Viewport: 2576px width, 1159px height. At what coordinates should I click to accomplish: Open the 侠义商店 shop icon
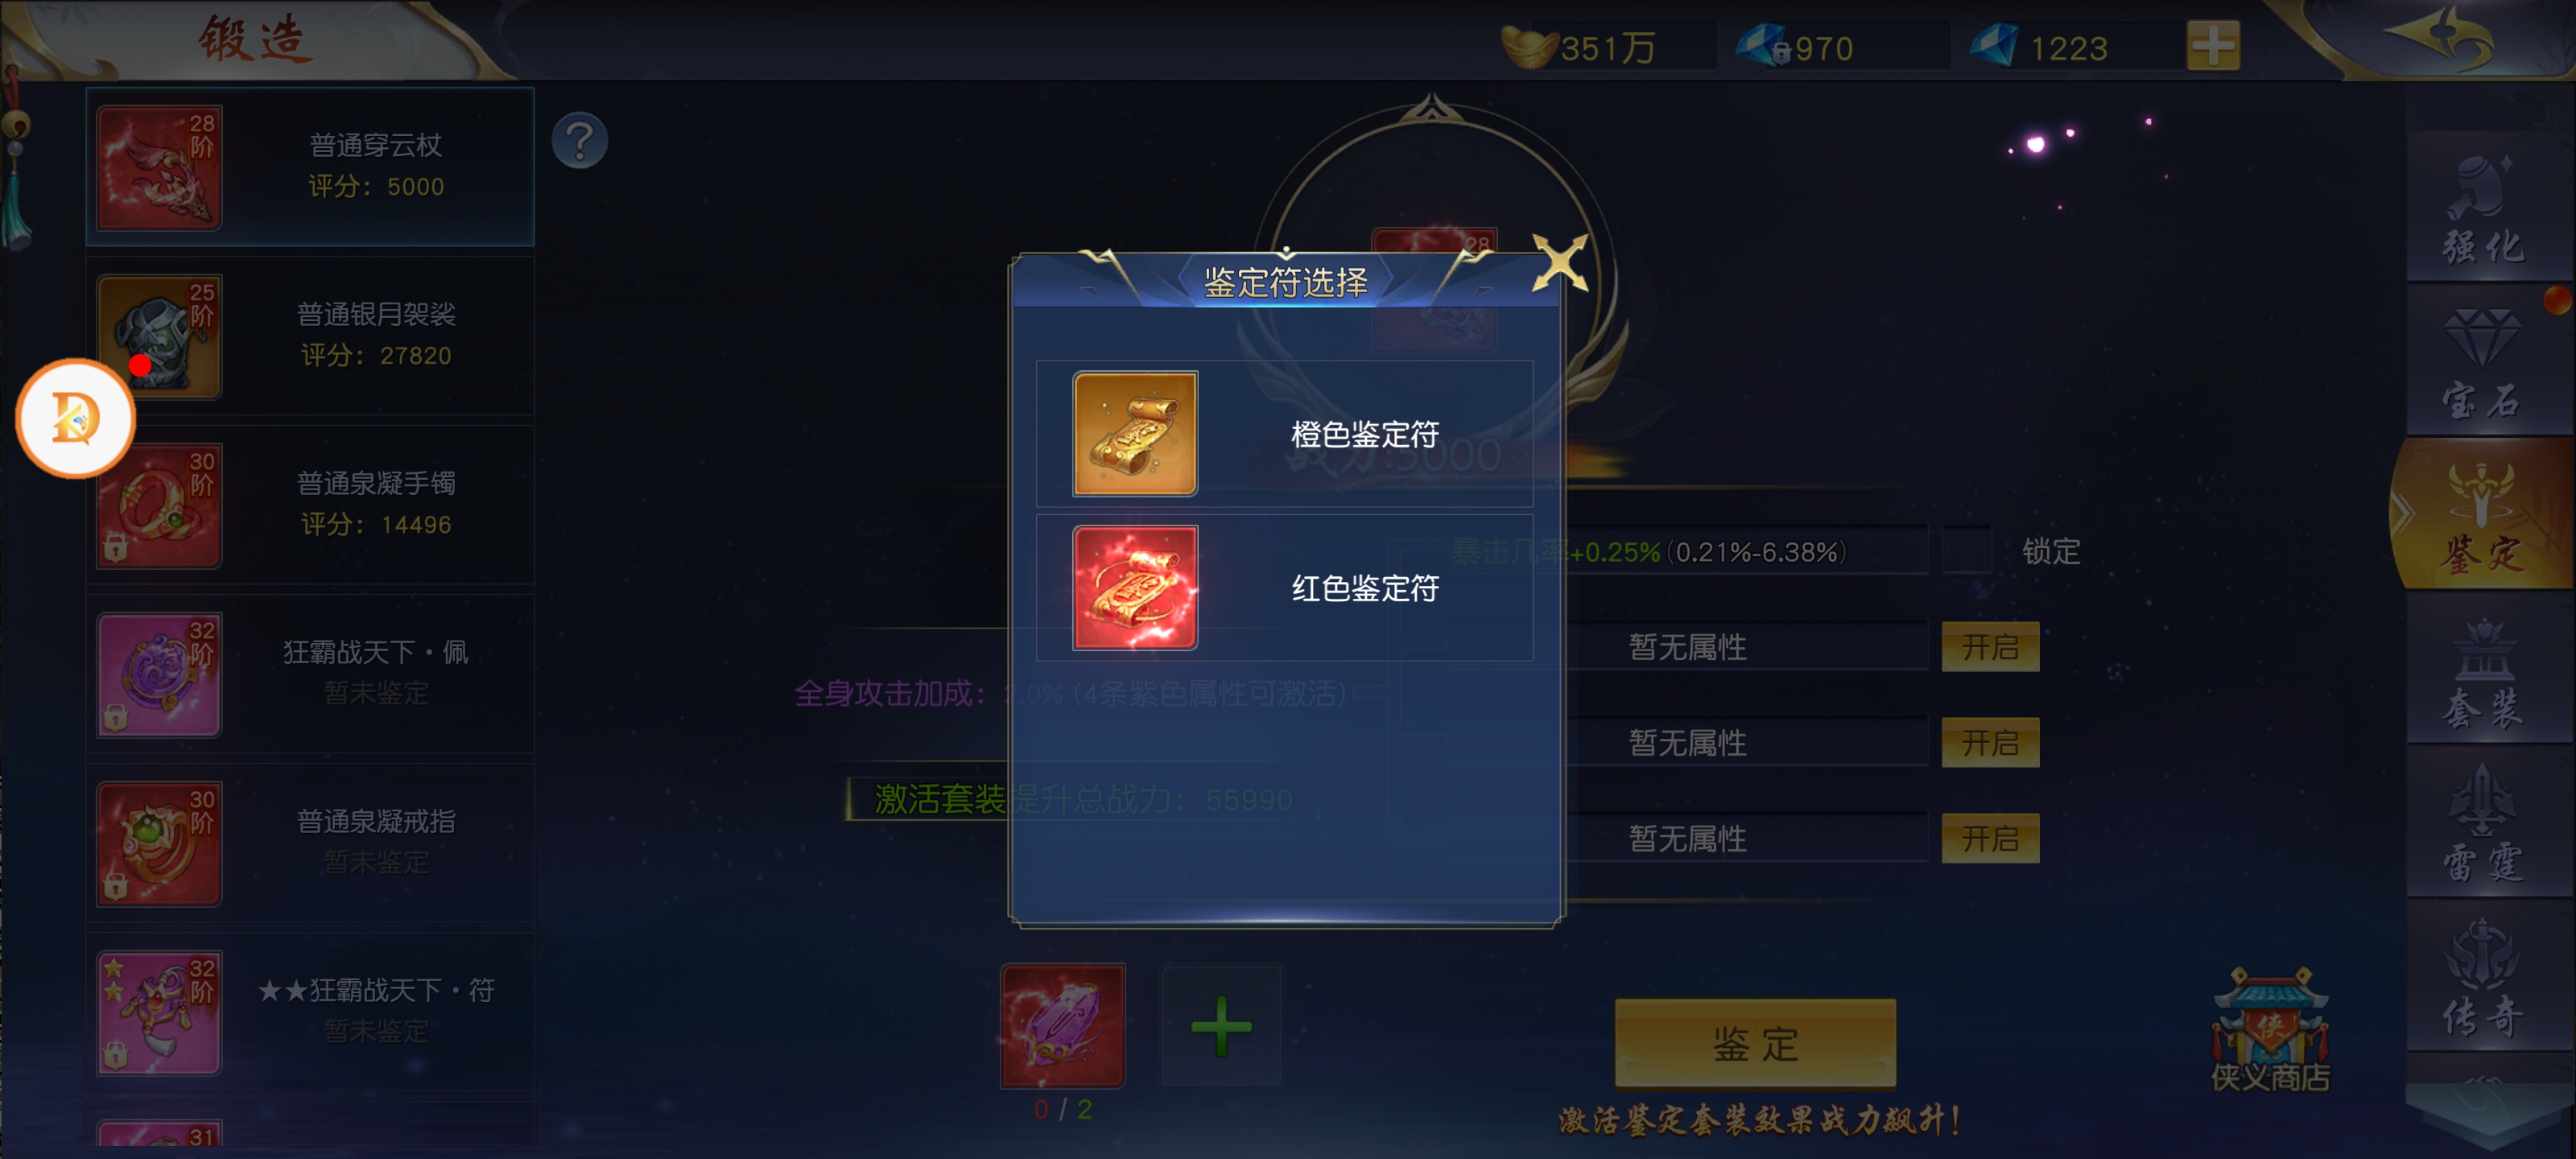[x=2270, y=1031]
